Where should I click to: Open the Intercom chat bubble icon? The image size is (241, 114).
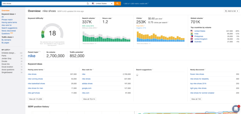(236, 109)
